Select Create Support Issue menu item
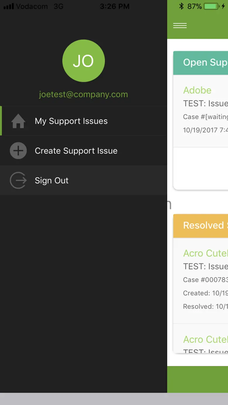The image size is (228, 405). pos(76,151)
